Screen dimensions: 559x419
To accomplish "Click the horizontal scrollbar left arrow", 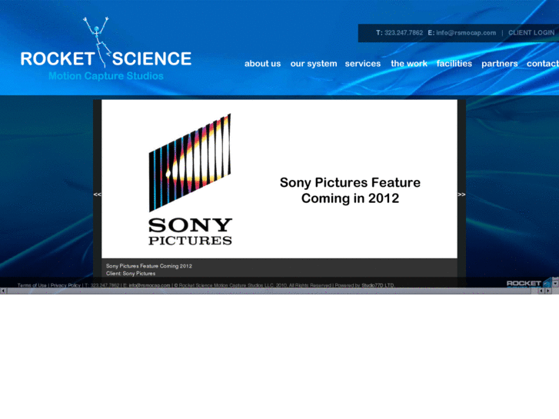I will 3,291.
